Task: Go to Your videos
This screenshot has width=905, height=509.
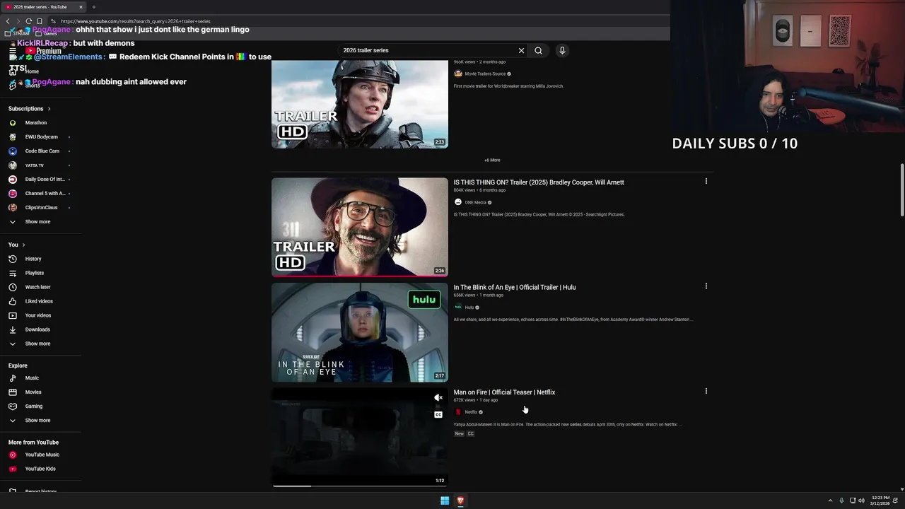Action: [37, 315]
